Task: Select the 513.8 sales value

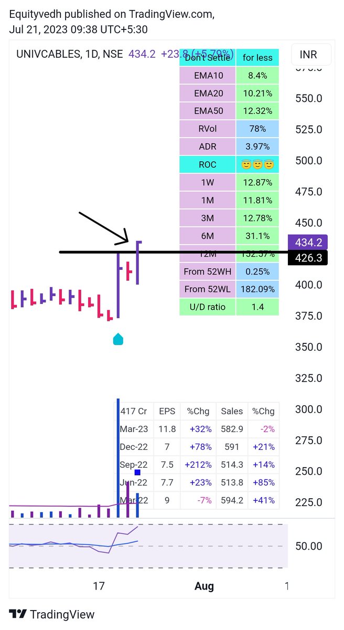Action: click(232, 482)
